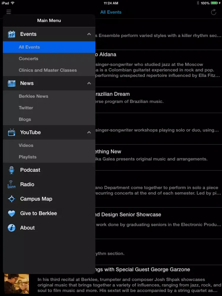
Task: Click the refresh icon in header
Action: pyautogui.click(x=213, y=12)
